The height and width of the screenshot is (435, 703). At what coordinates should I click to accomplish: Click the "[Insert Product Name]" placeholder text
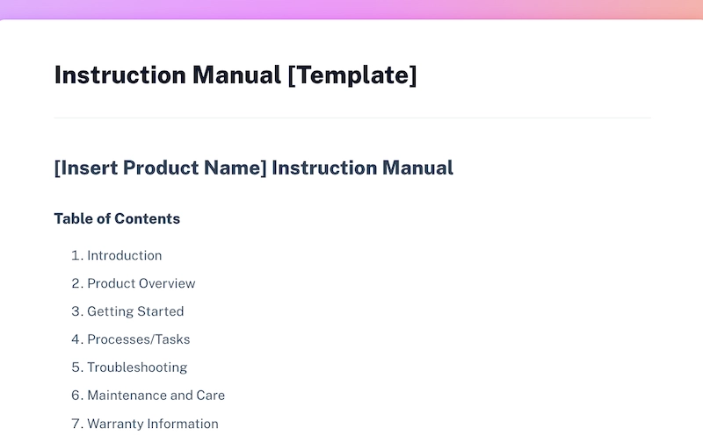160,168
